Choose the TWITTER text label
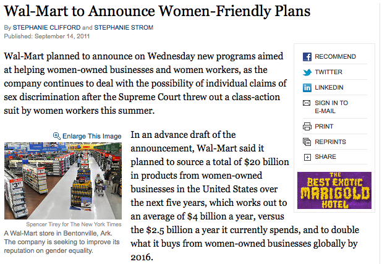The width and height of the screenshot is (382, 264). 328,72
